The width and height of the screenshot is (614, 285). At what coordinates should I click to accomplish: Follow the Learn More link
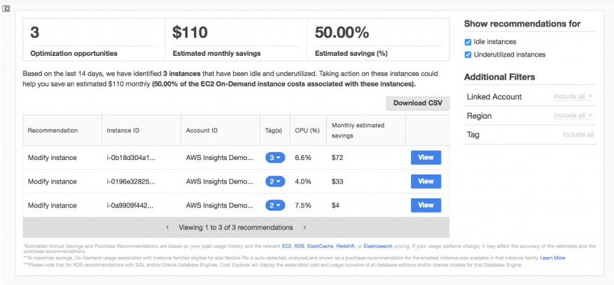552,258
